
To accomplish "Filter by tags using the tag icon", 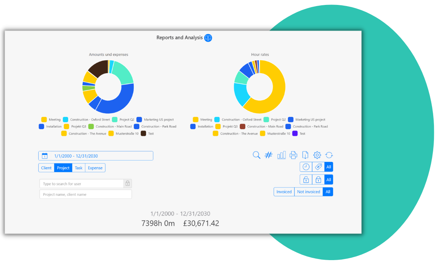I will click(x=317, y=167).
